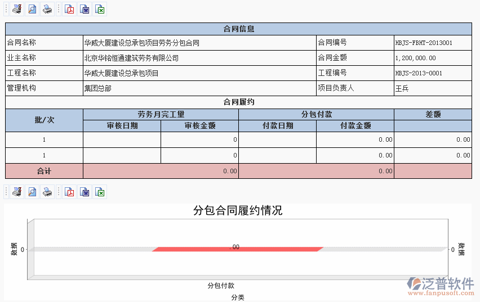This screenshot has height=302, width=480.
Task: Click contract name 华威大厦建设总承包项目劳务分包合同
Action: tap(142, 43)
